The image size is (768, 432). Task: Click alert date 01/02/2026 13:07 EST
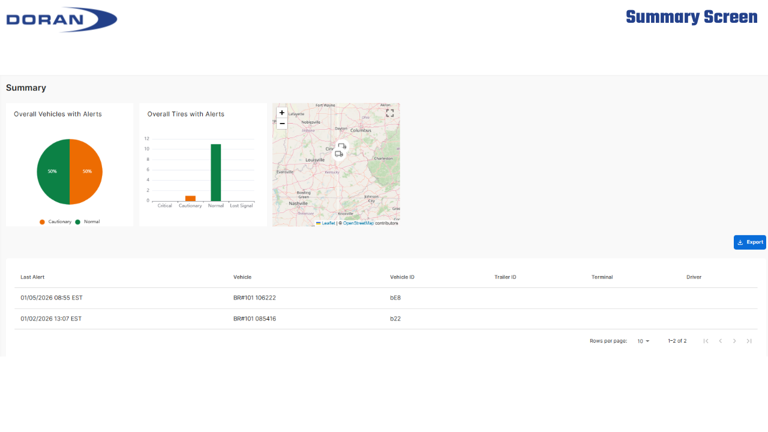point(51,319)
